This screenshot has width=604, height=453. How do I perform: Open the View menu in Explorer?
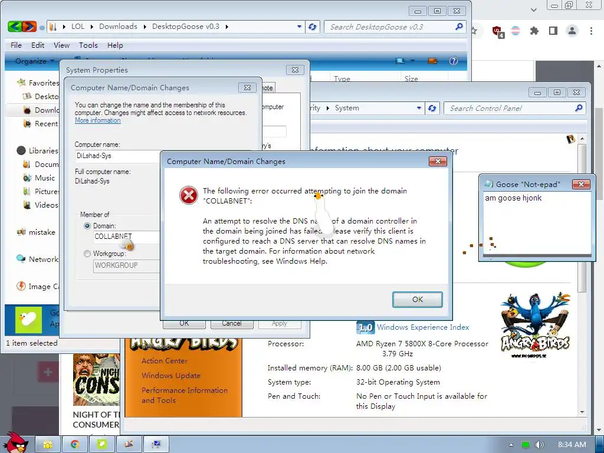61,45
